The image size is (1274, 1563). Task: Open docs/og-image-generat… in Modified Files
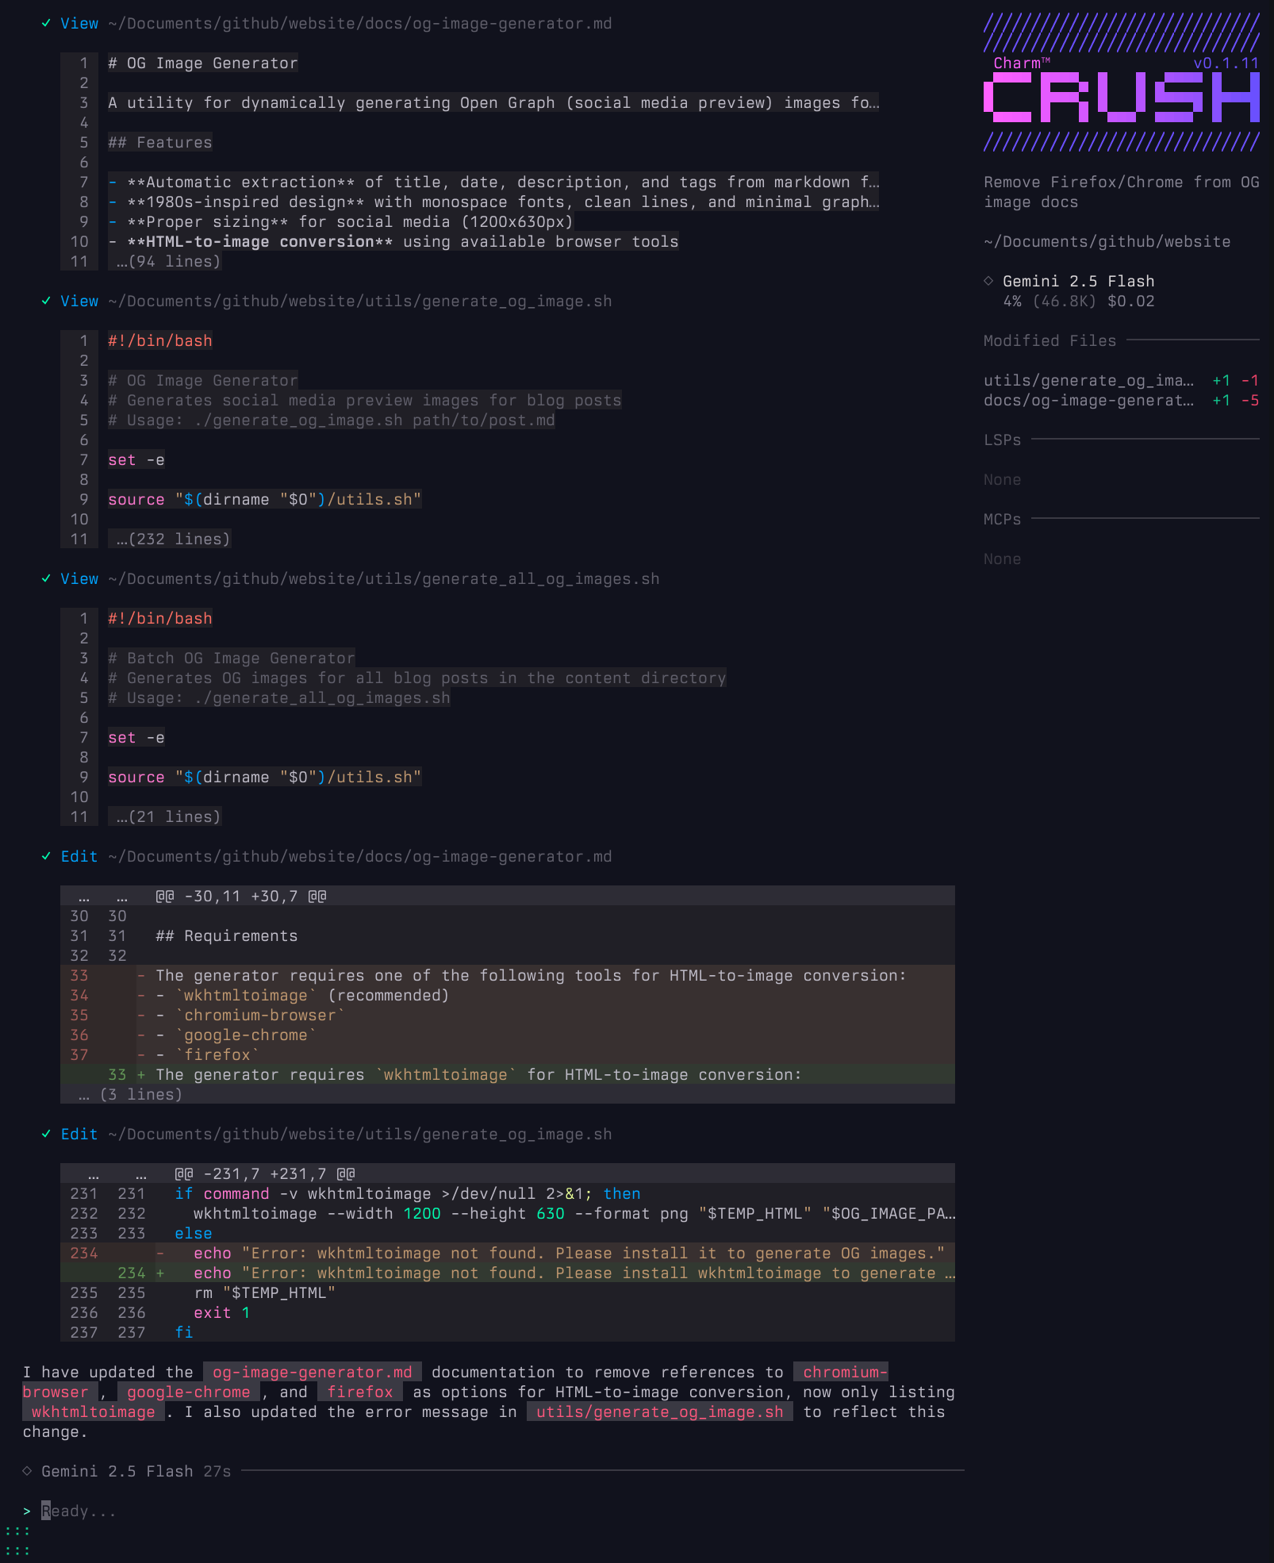point(1088,401)
